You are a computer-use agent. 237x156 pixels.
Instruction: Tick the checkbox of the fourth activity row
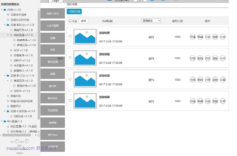tap(70, 101)
